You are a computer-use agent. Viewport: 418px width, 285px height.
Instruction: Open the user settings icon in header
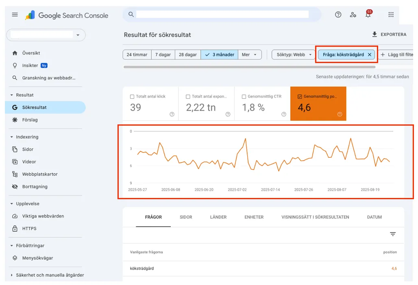(353, 15)
